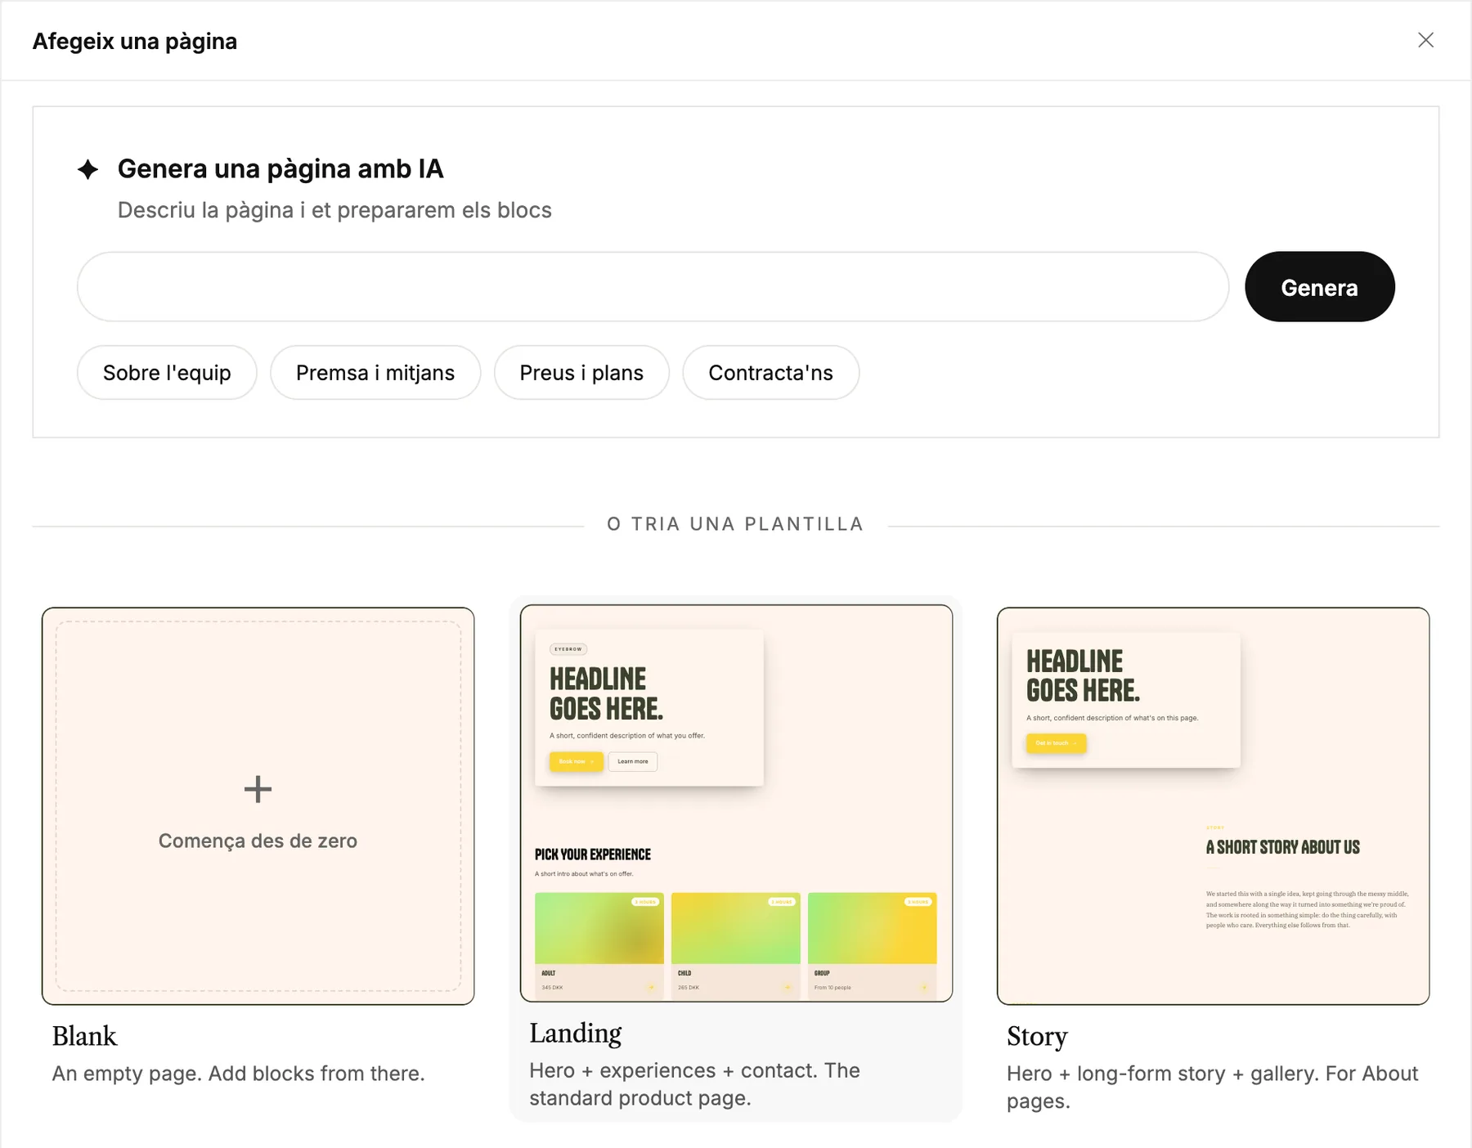Click the 'Afegeix una pàgina' dialog title
This screenshot has height=1148, width=1472.
(135, 42)
